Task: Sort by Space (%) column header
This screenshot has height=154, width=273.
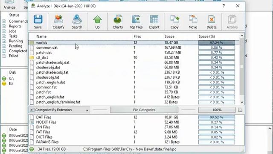Action: [218, 36]
